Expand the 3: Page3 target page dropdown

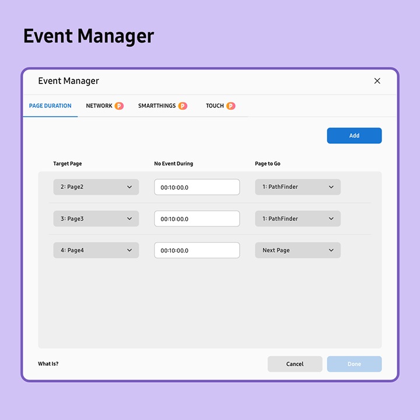tap(96, 219)
